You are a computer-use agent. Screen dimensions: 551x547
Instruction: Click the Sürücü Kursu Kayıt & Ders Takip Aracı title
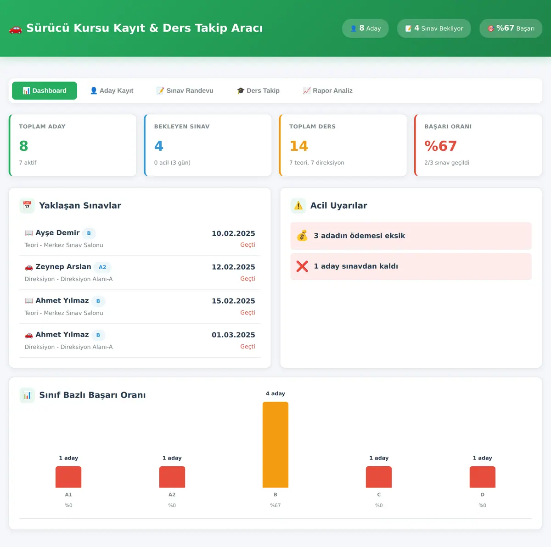coord(145,28)
